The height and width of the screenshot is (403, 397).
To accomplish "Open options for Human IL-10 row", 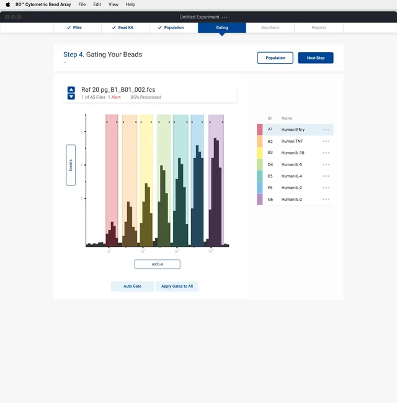I will [x=326, y=153].
